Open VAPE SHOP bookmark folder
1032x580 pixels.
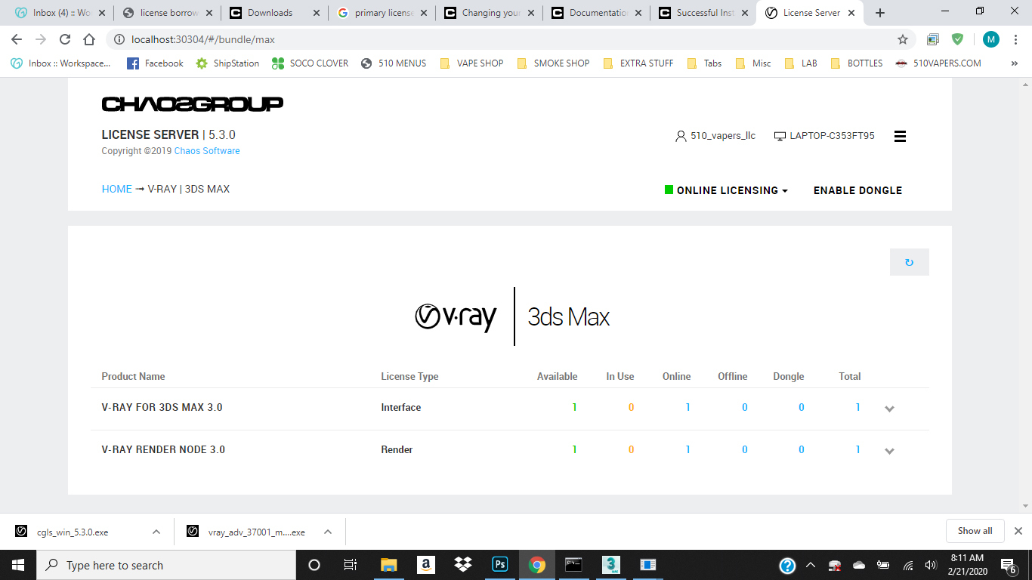(x=471, y=63)
